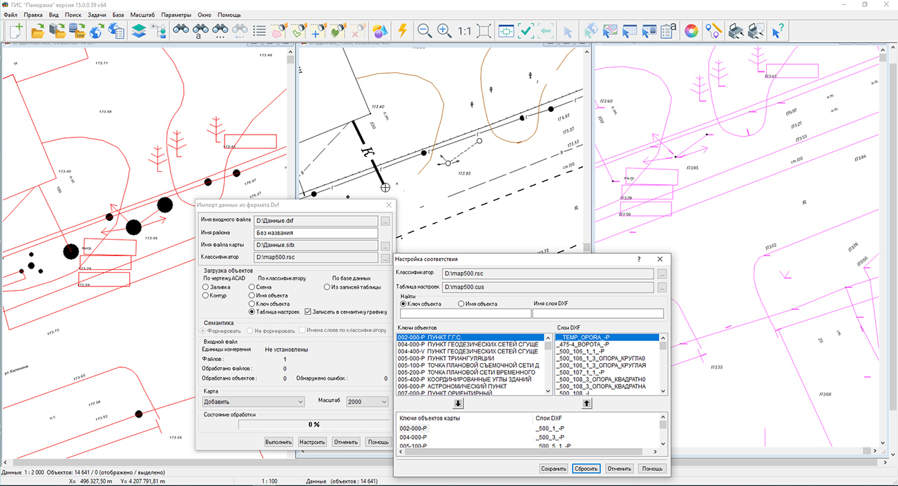Viewport: 898px width, 486px height.
Task: Click the zoom out magnifier icon
Action: pos(424,30)
